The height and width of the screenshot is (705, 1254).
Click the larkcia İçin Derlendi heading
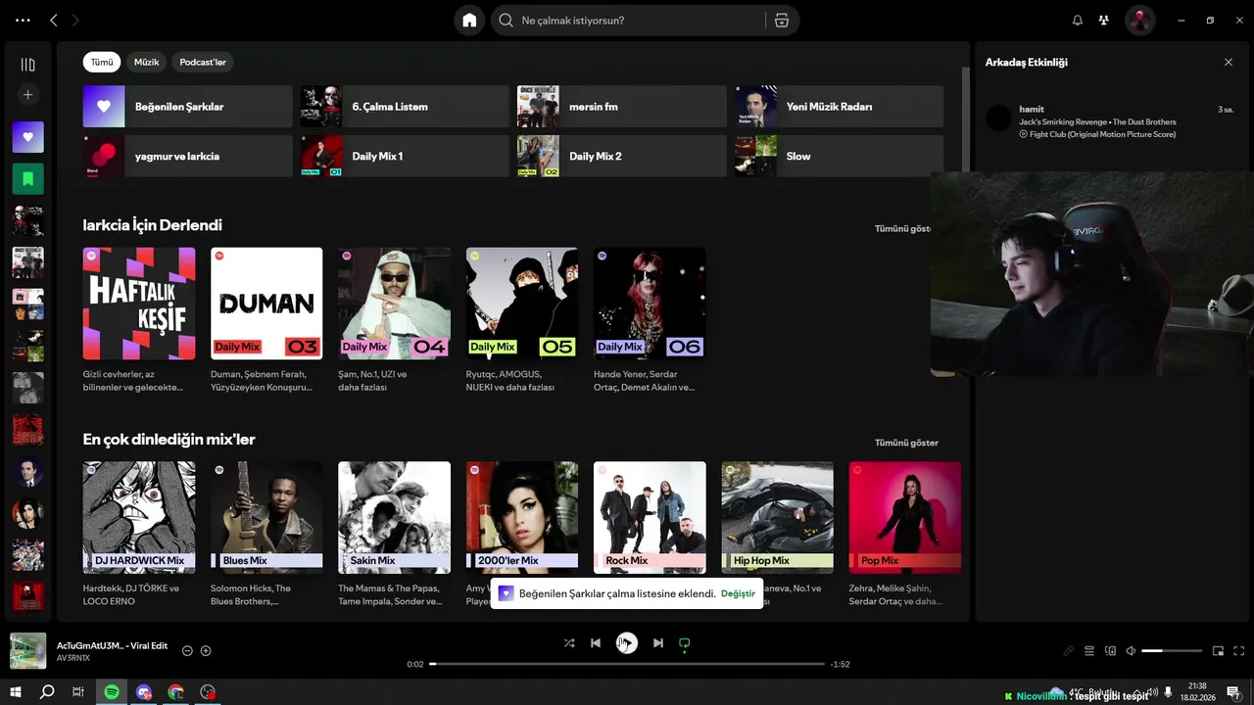pyautogui.click(x=153, y=225)
